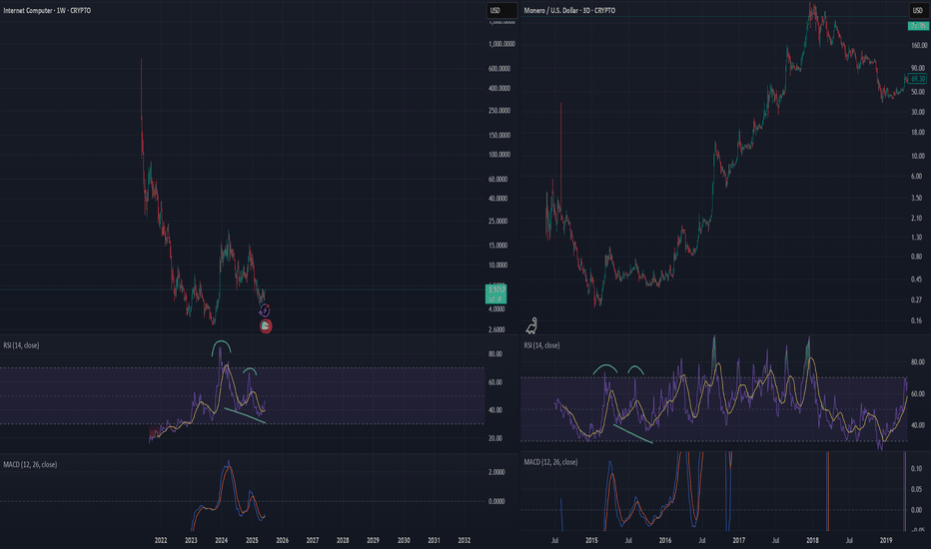Click the dinosaur icon on the Monero chart

pos(531,325)
